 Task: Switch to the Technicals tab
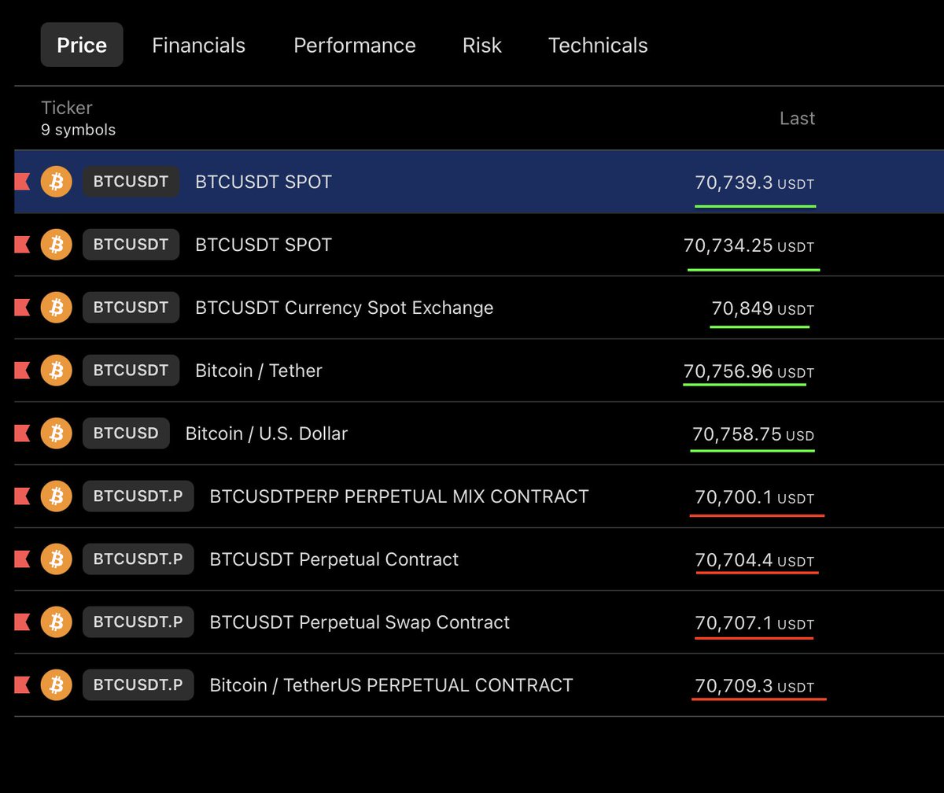[x=598, y=46]
